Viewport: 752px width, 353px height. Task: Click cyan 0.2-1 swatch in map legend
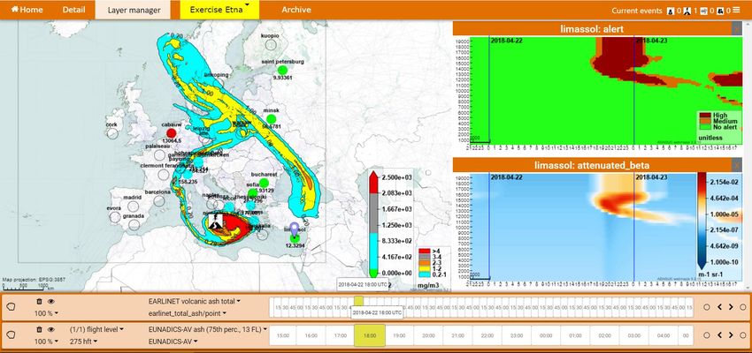pyautogui.click(x=423, y=276)
